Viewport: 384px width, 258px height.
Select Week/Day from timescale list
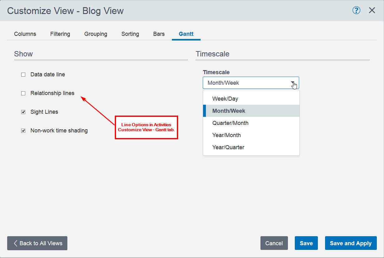[x=225, y=99]
